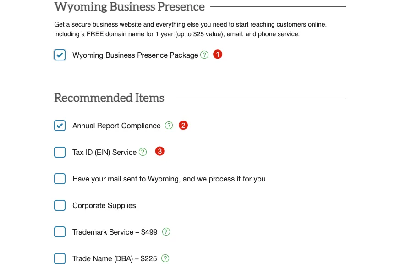Enable Tax ID (EIN) Service checkbox
The height and width of the screenshot is (269, 395).
60,152
